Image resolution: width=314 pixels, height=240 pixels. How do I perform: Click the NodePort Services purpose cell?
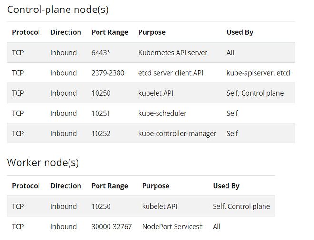click(172, 227)
